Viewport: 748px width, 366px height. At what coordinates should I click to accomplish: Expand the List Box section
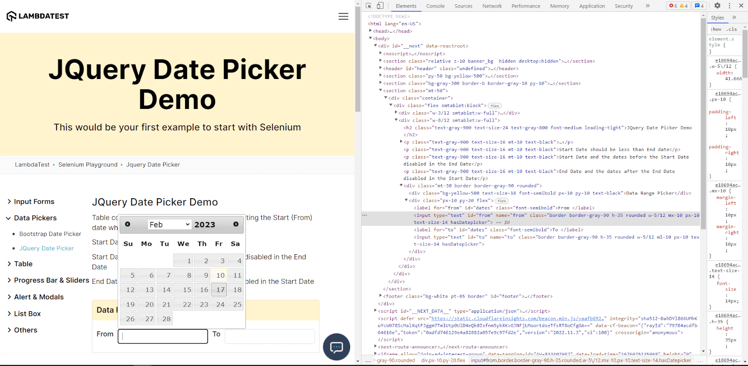tap(24, 314)
